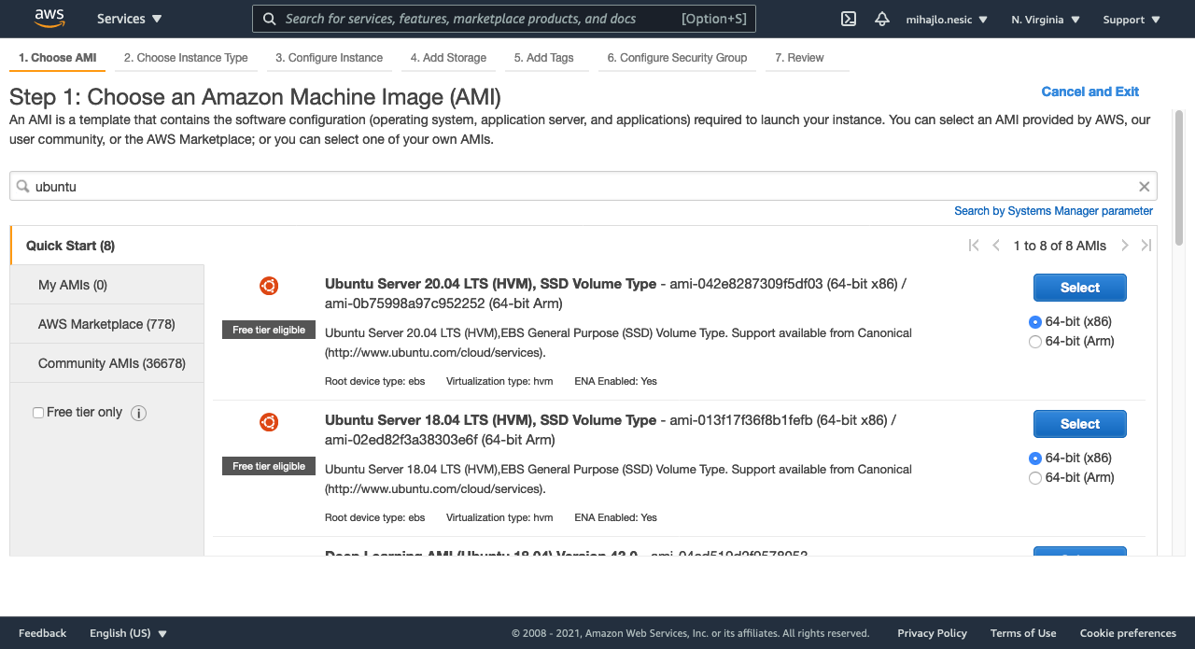Click the Cancel and Exit link
Viewport: 1195px width, 649px height.
coord(1090,92)
